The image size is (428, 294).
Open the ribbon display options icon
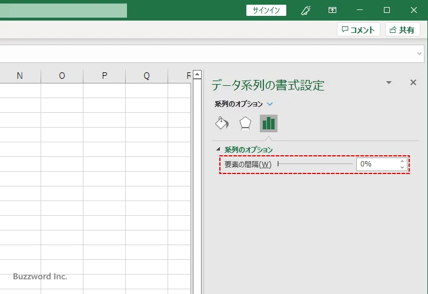click(332, 11)
